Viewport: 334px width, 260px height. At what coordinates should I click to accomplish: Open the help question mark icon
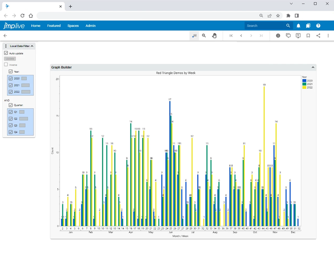(x=318, y=26)
